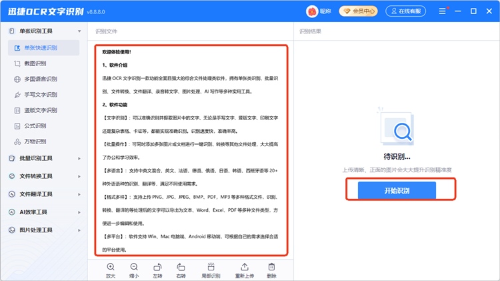Click the 截图识别 crop icon

tap(17, 63)
